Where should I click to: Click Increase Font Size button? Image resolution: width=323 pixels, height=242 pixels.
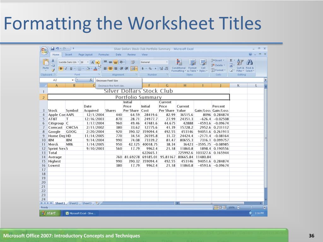tap(92, 62)
